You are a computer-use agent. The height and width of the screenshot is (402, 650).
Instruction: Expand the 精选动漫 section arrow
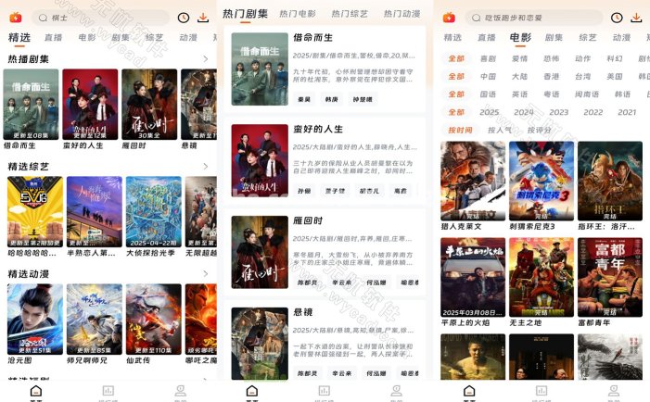[206, 273]
